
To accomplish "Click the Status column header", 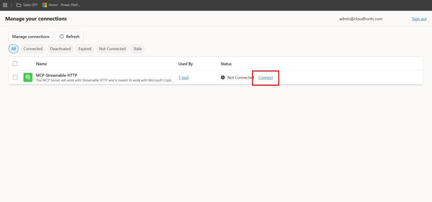I will [226, 64].
